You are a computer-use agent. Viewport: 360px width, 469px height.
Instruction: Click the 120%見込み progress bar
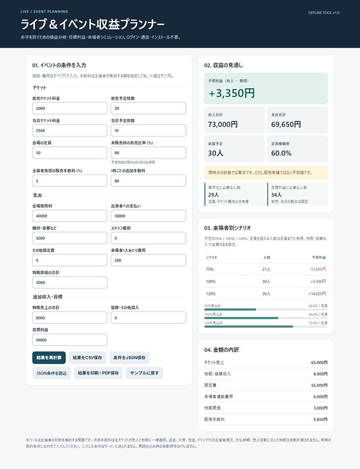(266, 327)
